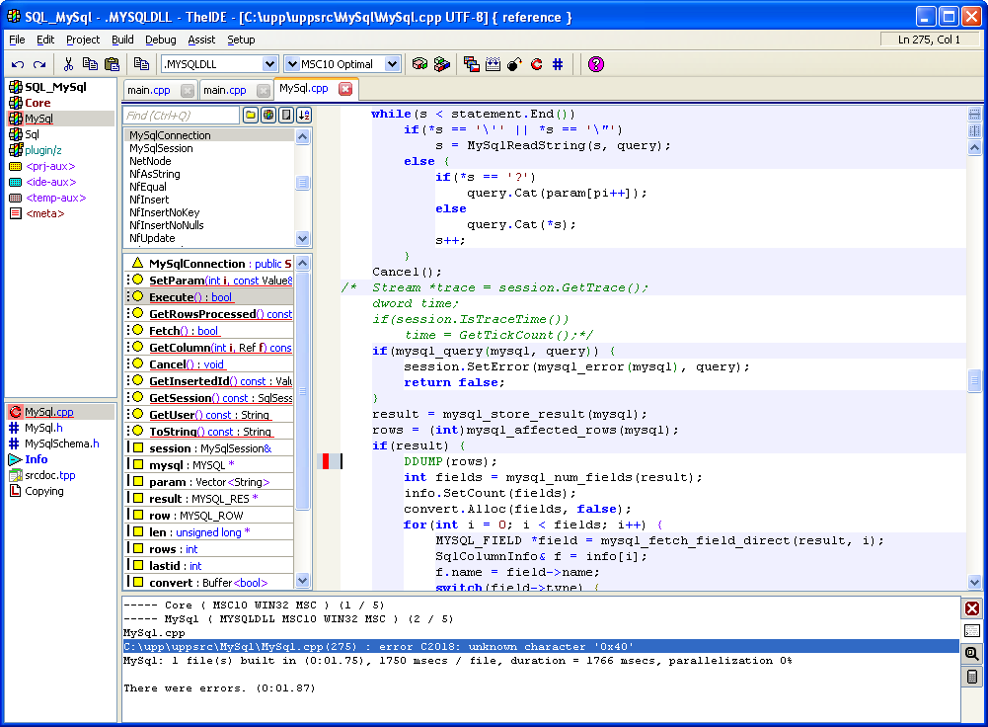Open the help question mark icon
Image resolution: width=988 pixels, height=727 pixels.
[x=595, y=64]
